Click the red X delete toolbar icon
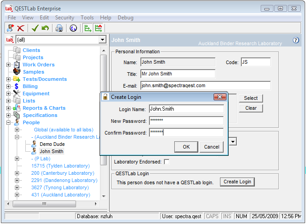 20,28
